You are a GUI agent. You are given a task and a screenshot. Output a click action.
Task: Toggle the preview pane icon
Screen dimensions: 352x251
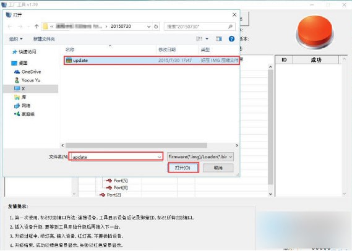point(218,39)
